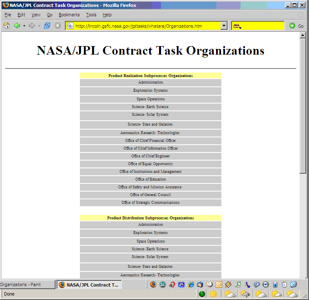
Task: Click Space Operations under Product Realization
Action: pos(150,99)
